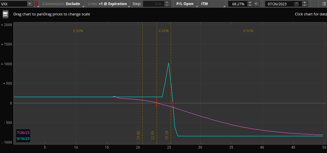Image resolution: width=327 pixels, height=153 pixels.
Task: Click the 9/16/23 cyan legend entry
Action: 23,138
